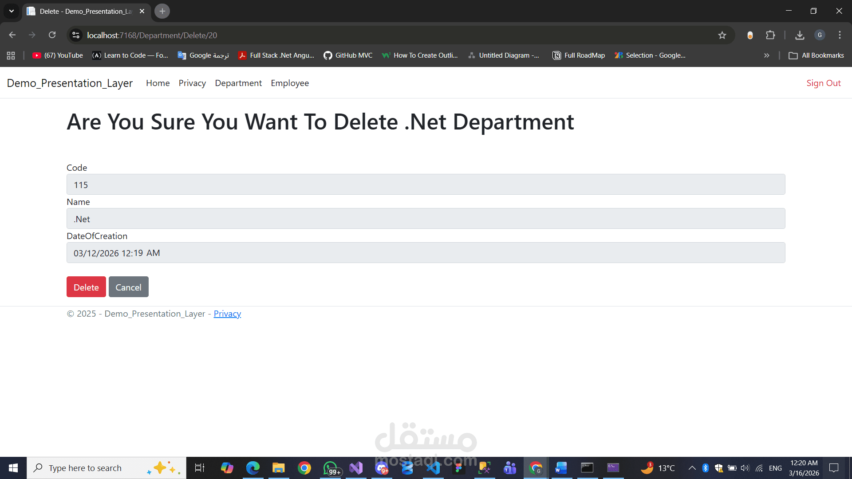Click the footer Privacy link

click(227, 314)
